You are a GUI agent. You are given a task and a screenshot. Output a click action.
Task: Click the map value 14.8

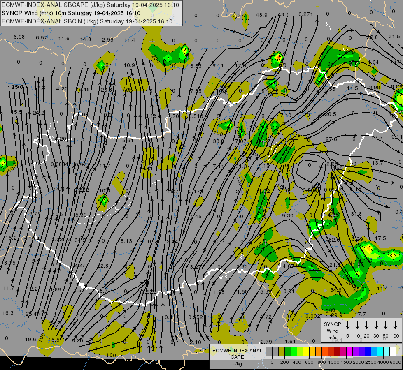pyautogui.click(x=86, y=39)
